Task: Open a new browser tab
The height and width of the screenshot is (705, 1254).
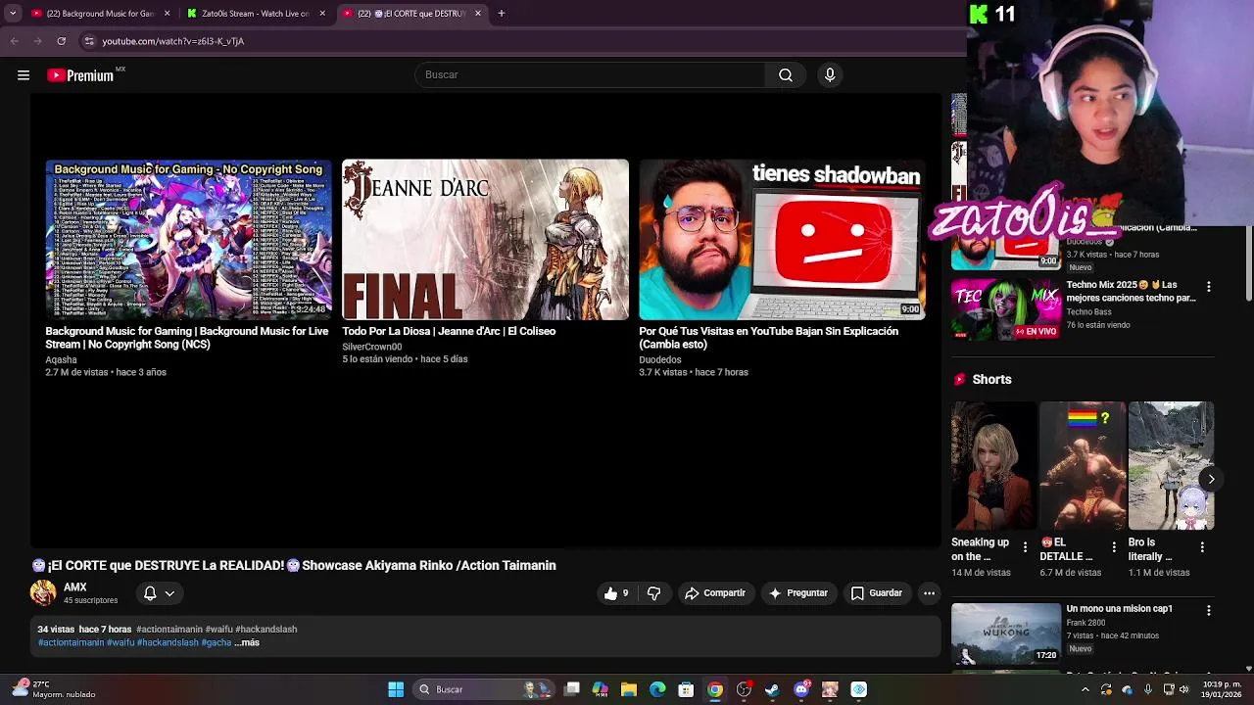Action: (x=501, y=14)
